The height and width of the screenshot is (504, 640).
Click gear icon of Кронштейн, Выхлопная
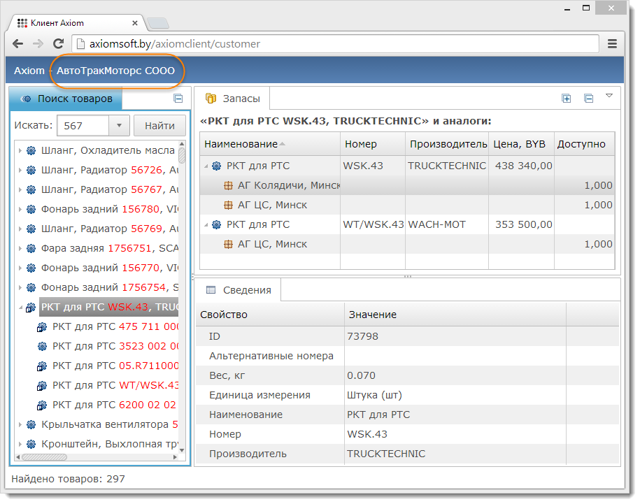click(31, 444)
